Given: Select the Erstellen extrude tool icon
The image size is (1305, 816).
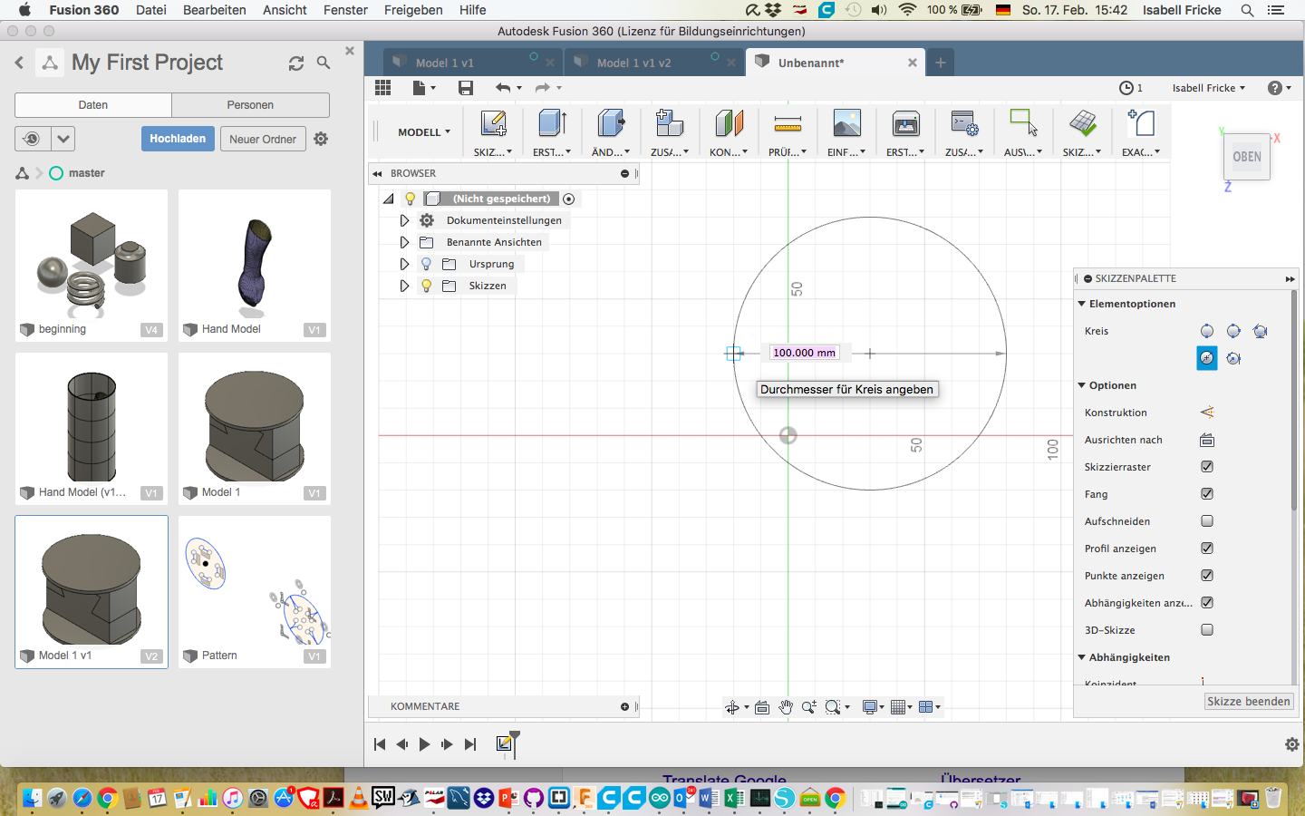Looking at the screenshot, I should pyautogui.click(x=552, y=124).
